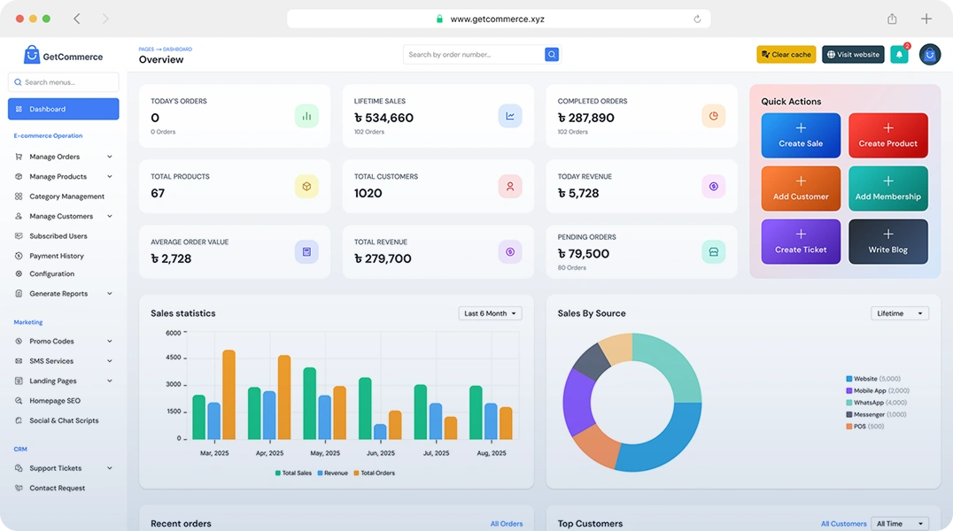Click the notification bell icon
This screenshot has width=953, height=531.
point(899,55)
